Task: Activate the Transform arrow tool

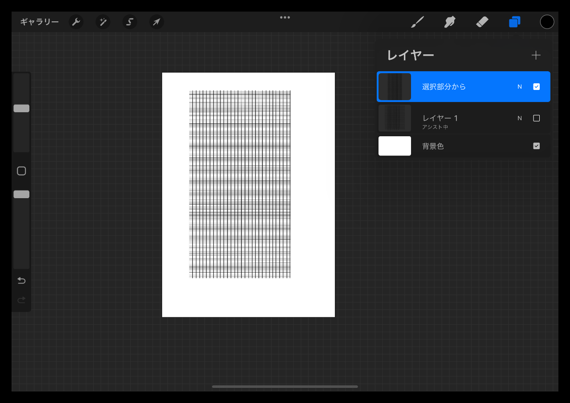Action: click(156, 22)
